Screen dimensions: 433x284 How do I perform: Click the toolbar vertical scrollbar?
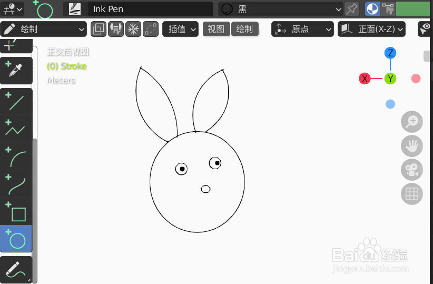35,210
